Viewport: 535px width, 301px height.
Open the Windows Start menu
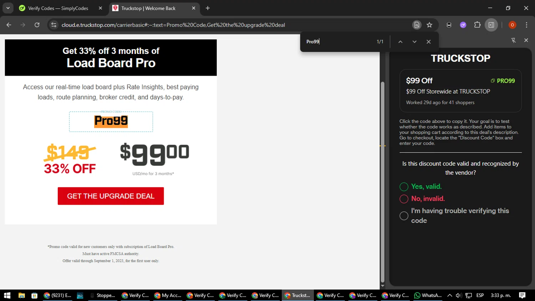[x=7, y=295]
